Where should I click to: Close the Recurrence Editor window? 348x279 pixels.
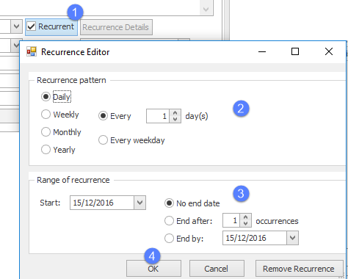(329, 51)
